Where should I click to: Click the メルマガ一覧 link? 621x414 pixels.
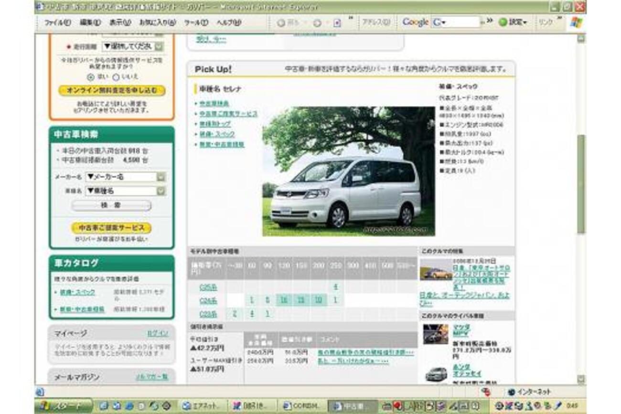pyautogui.click(x=152, y=377)
